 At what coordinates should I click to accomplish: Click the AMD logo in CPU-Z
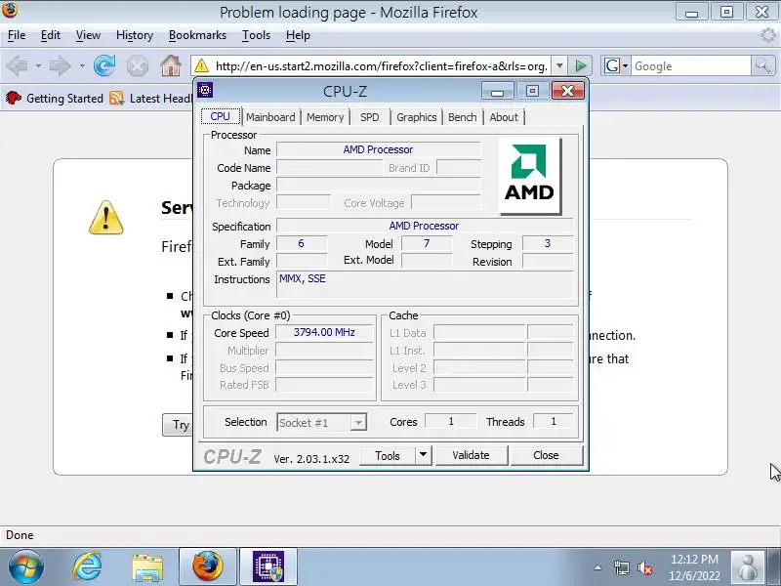click(530, 176)
